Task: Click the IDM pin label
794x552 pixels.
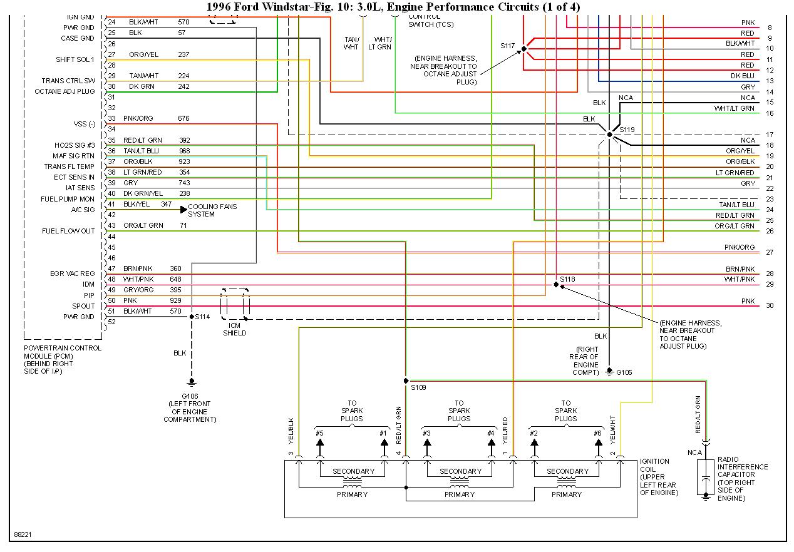Action: point(88,284)
